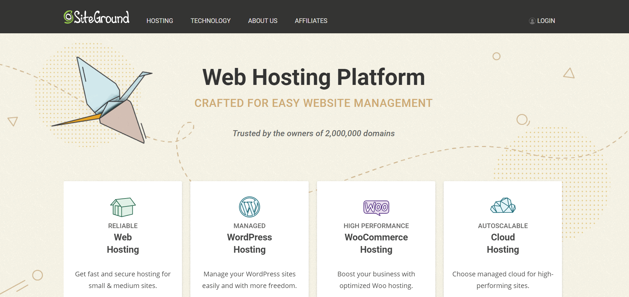The image size is (629, 297).
Task: Click the Web Hosting Platform headline
Action: pos(313,77)
